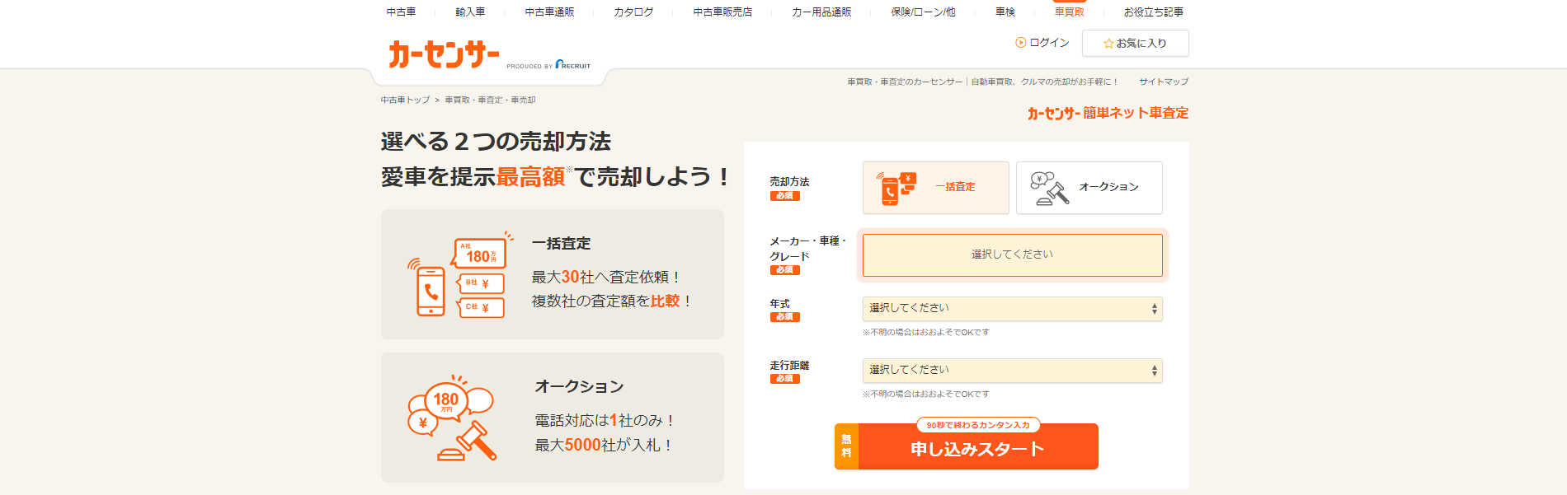Click the 車買取・車査定・車売却 breadcrumb text
Image resolution: width=1567 pixels, height=495 pixels.
point(490,100)
